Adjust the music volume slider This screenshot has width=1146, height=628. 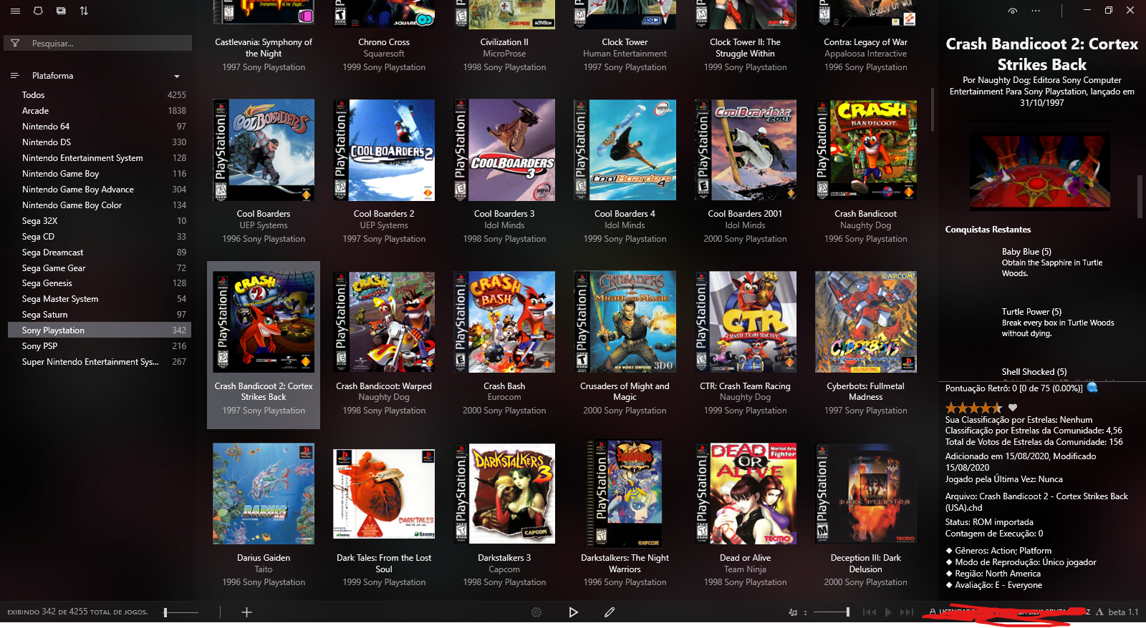(832, 612)
